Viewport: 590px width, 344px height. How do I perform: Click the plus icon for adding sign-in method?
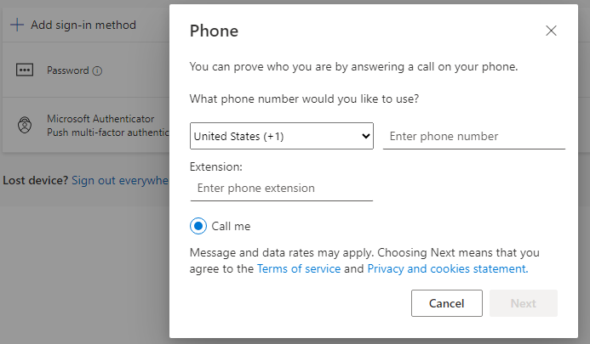16,25
